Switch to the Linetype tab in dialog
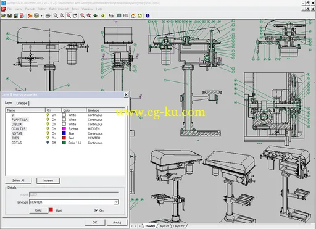Screen dimensions: 316x229 tap(22, 103)
